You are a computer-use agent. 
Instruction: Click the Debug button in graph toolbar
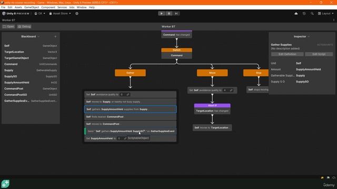coord(24,27)
